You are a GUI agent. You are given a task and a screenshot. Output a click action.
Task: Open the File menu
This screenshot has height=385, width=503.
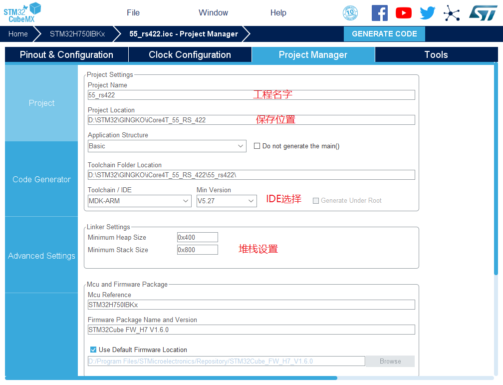click(x=133, y=13)
